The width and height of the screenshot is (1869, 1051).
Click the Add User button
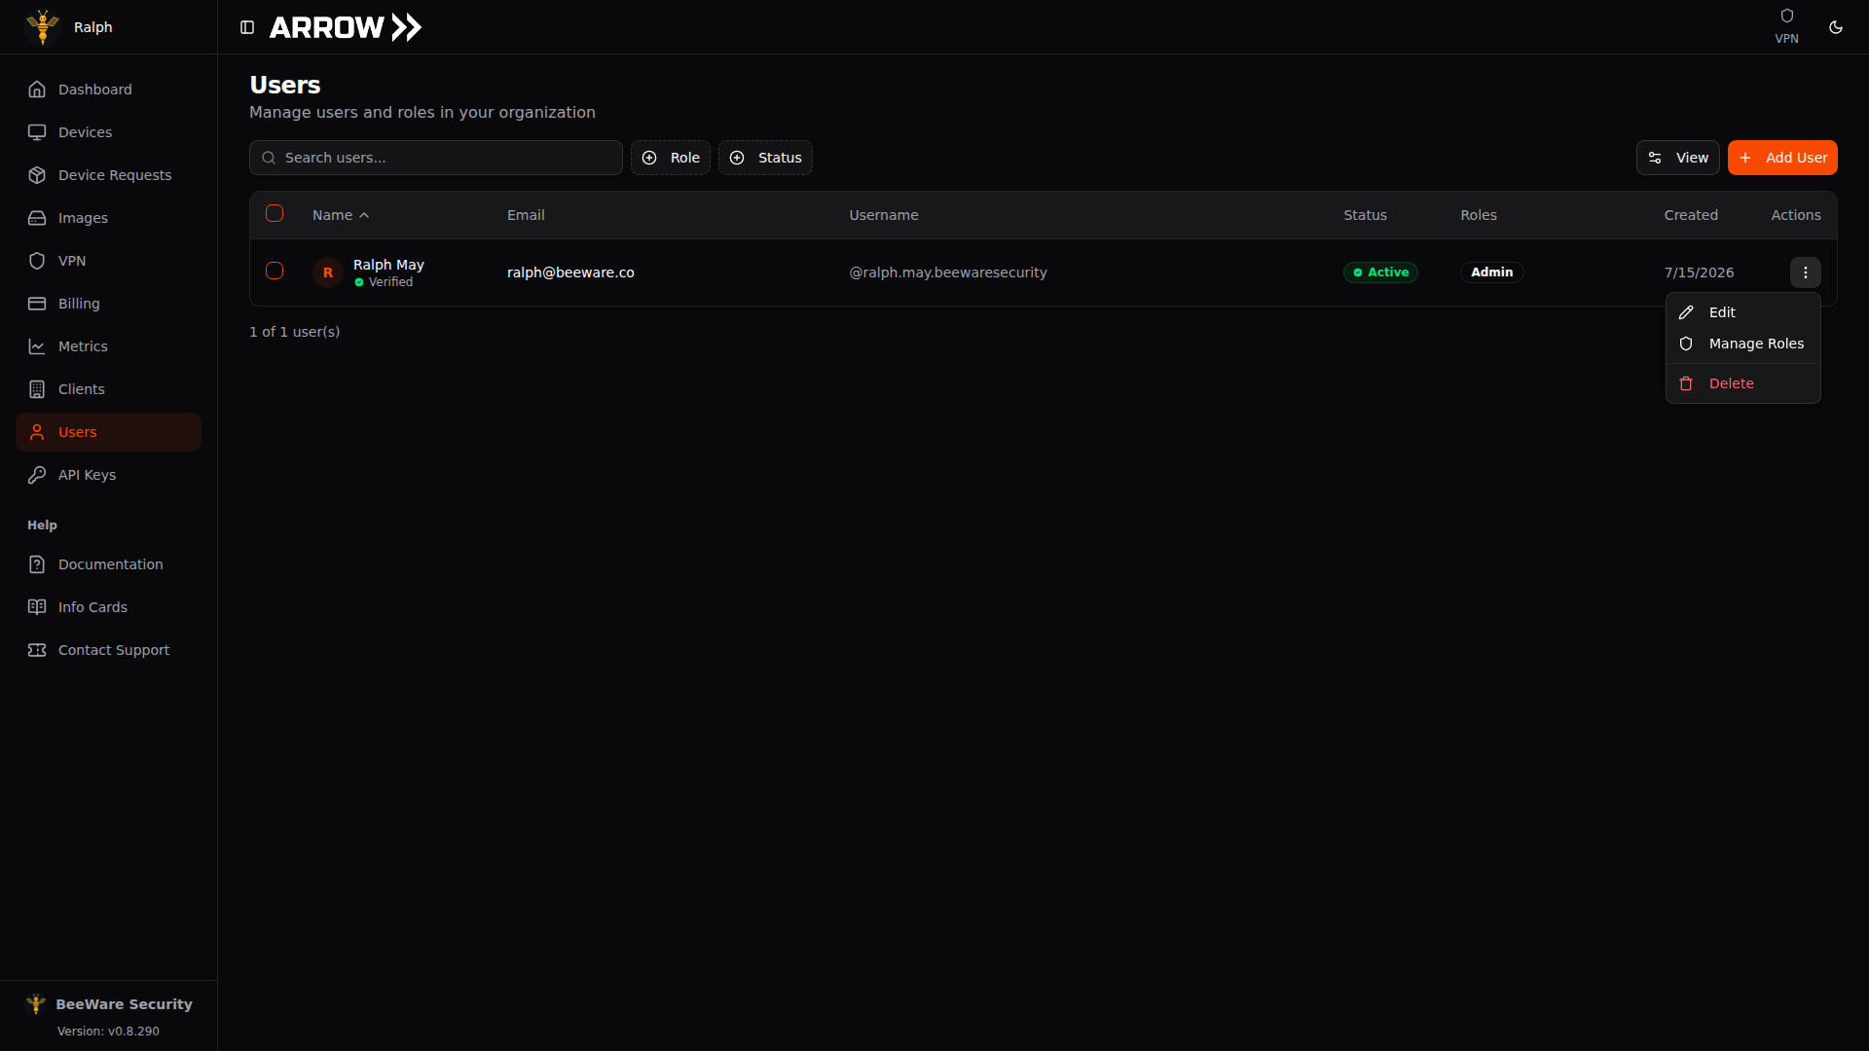1782,158
